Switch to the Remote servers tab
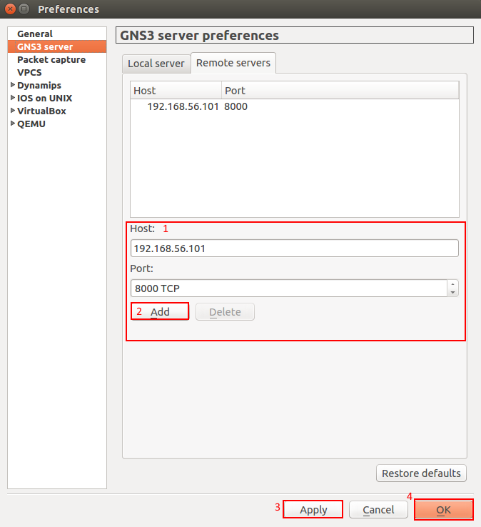This screenshot has height=527, width=481. pos(233,63)
